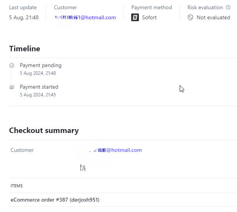
Task: Click the Payment pending checkmark icon
Action: coord(12,66)
